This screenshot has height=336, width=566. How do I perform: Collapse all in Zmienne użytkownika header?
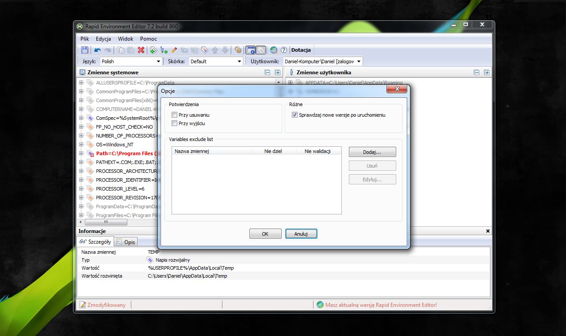(x=477, y=73)
